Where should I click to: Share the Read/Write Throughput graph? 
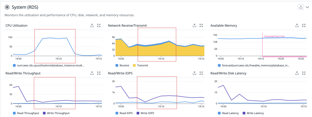point(92,73)
